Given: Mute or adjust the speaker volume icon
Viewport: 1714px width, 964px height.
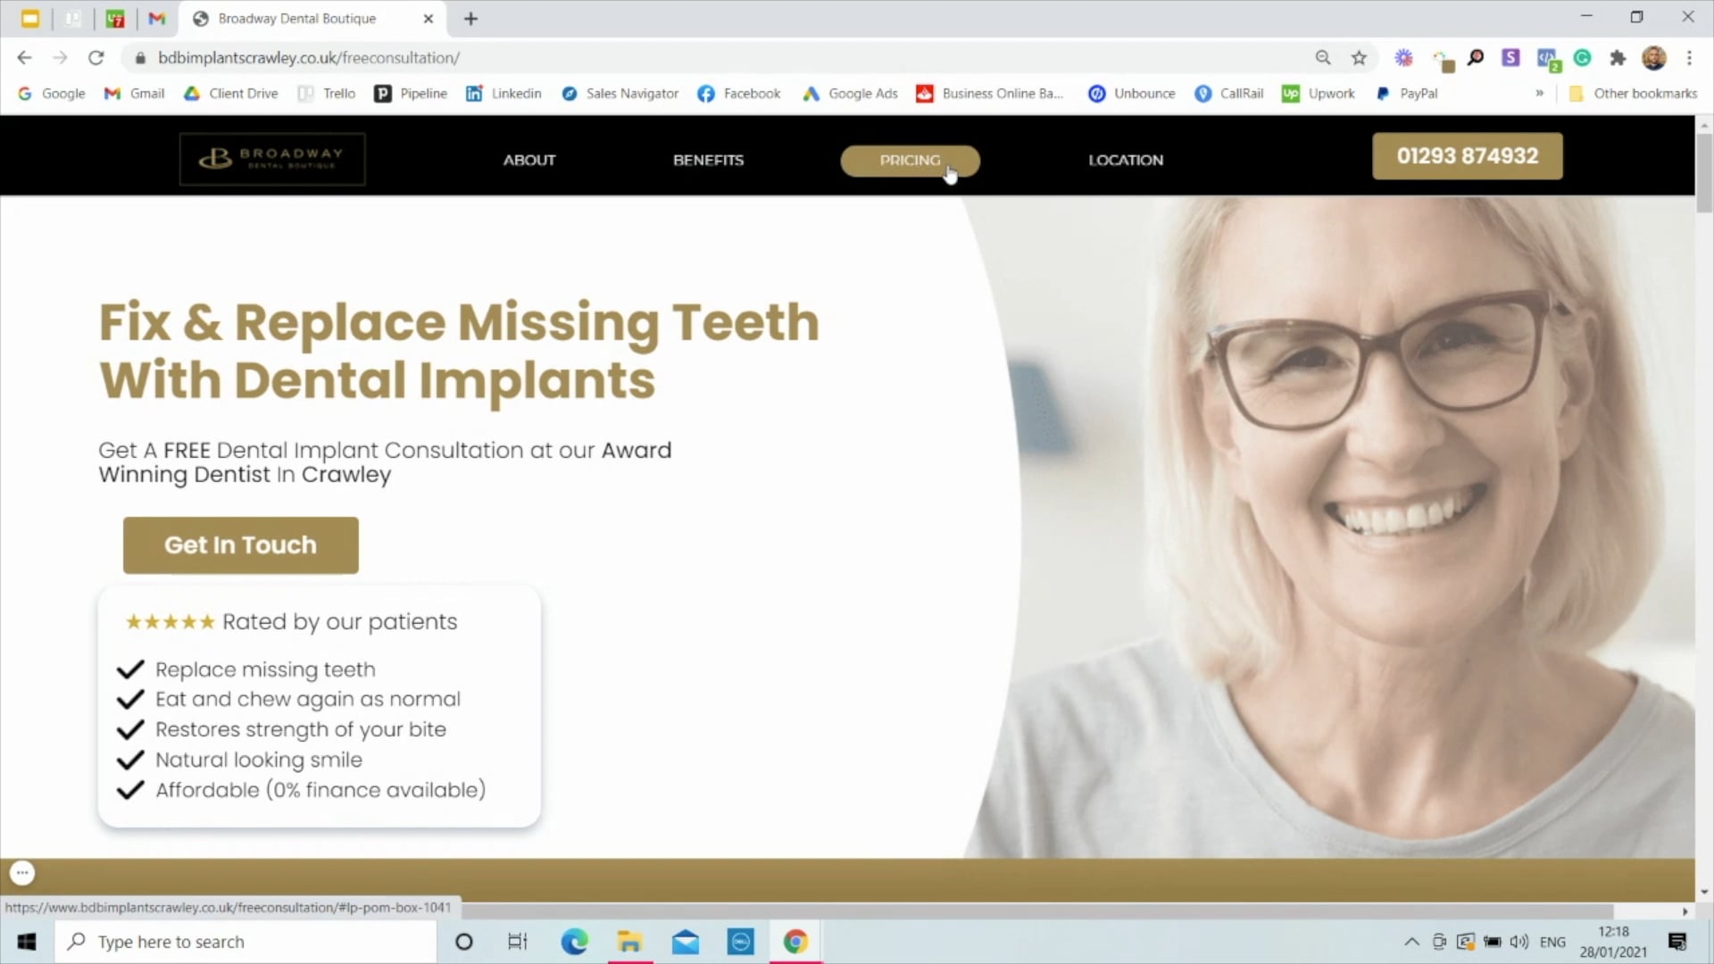Looking at the screenshot, I should [x=1520, y=942].
